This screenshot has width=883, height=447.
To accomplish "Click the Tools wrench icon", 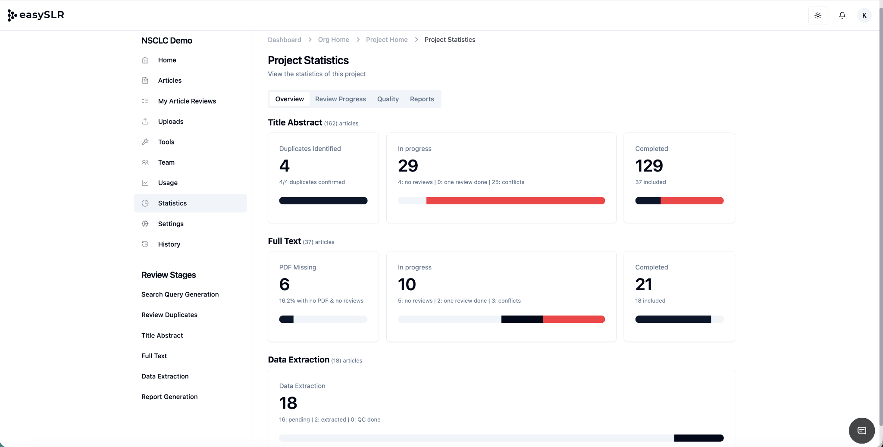I will (x=145, y=142).
